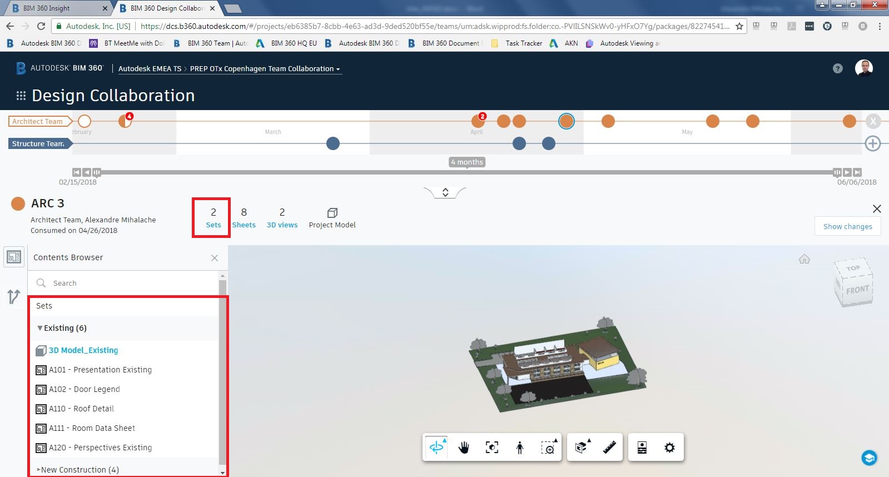Toggle the timeline collapse chevrons
This screenshot has height=477, width=889.
pyautogui.click(x=445, y=192)
